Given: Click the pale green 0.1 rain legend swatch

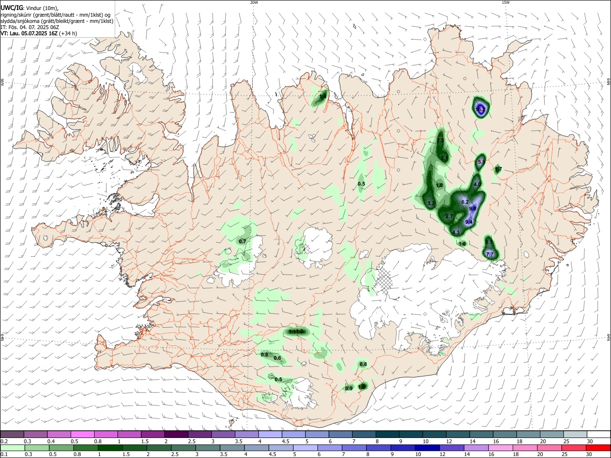Looking at the screenshot, I should (12, 448).
